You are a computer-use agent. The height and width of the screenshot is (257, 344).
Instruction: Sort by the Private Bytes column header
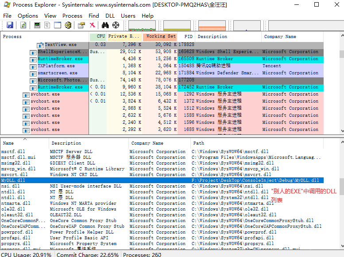coord(124,37)
